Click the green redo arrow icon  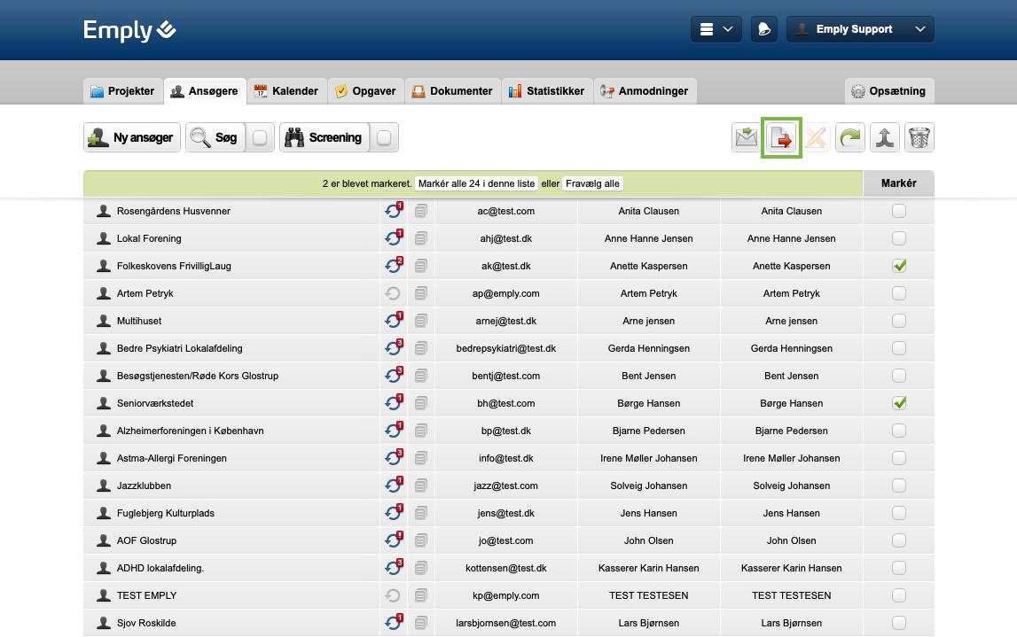(849, 137)
